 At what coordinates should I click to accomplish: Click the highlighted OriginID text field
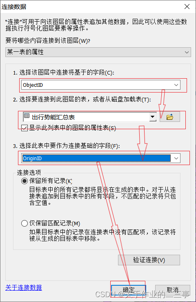(x=96, y=158)
